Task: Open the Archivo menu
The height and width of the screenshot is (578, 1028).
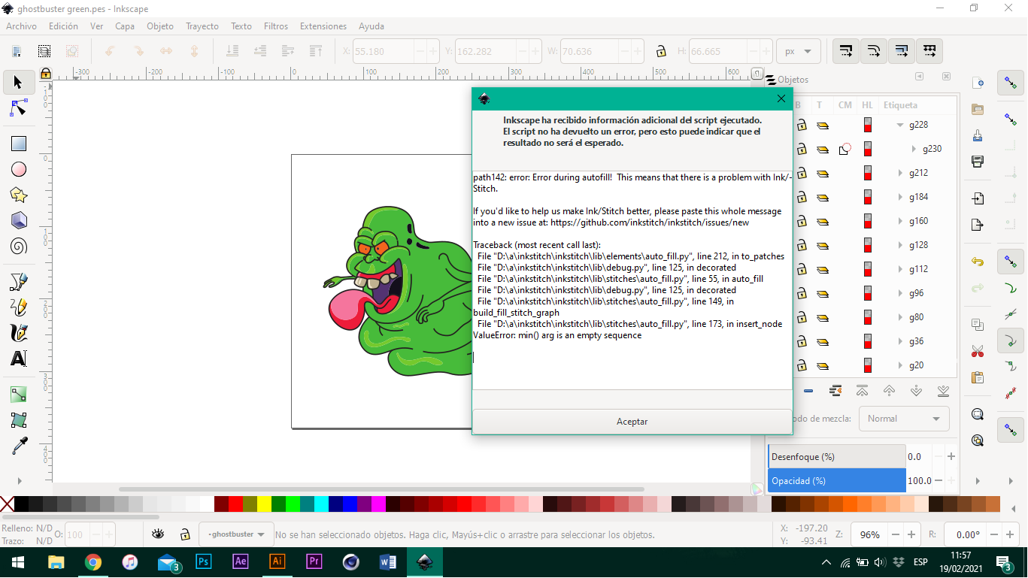Action: click(21, 26)
